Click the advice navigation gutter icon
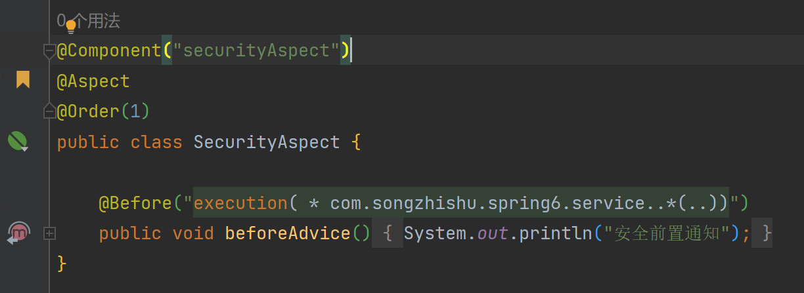The width and height of the screenshot is (804, 293). coord(19,233)
